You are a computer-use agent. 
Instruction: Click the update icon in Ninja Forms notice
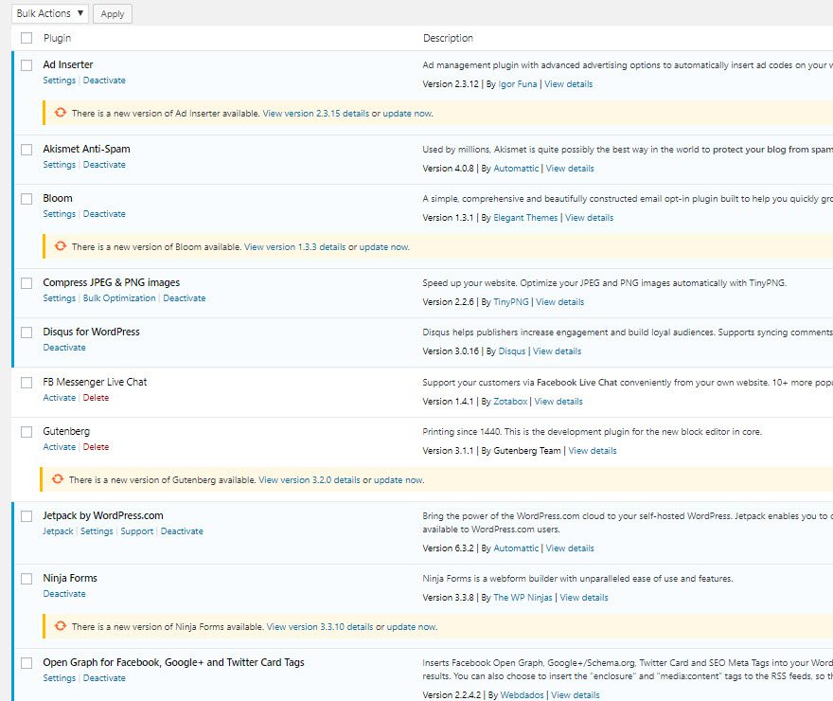coord(60,626)
